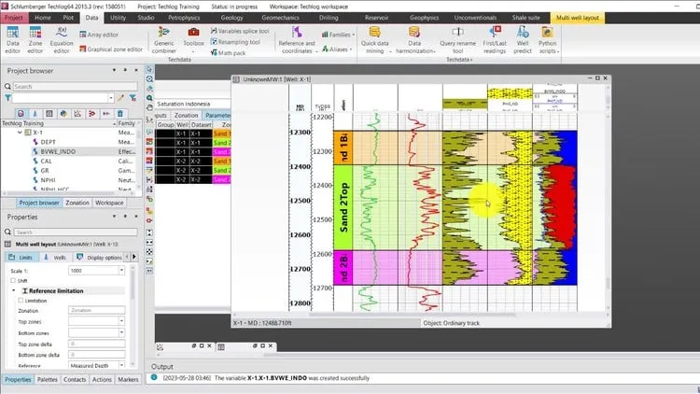Switch to the Petrophysics ribbon tab
This screenshot has width=700, height=394.
[x=184, y=18]
